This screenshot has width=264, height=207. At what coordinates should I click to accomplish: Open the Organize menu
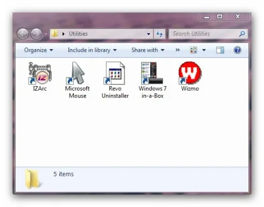pyautogui.click(x=38, y=50)
